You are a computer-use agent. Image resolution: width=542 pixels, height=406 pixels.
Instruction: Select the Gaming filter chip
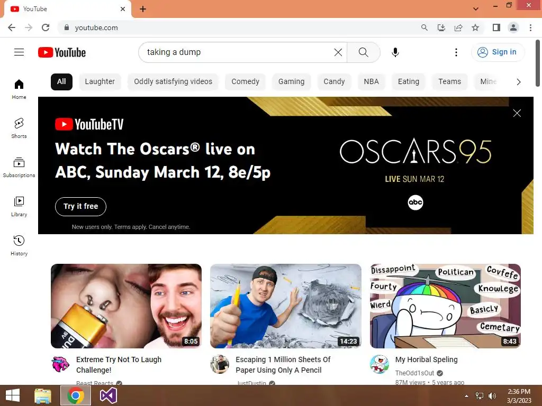tap(292, 82)
